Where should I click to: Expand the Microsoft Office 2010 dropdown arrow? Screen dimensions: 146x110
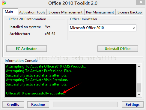coord(134,28)
